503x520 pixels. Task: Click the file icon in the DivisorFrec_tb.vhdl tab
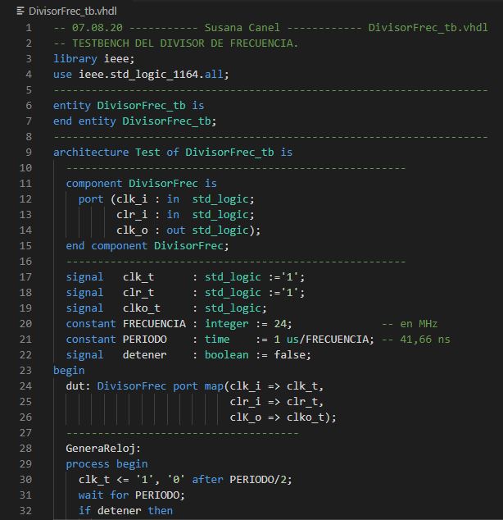point(20,11)
